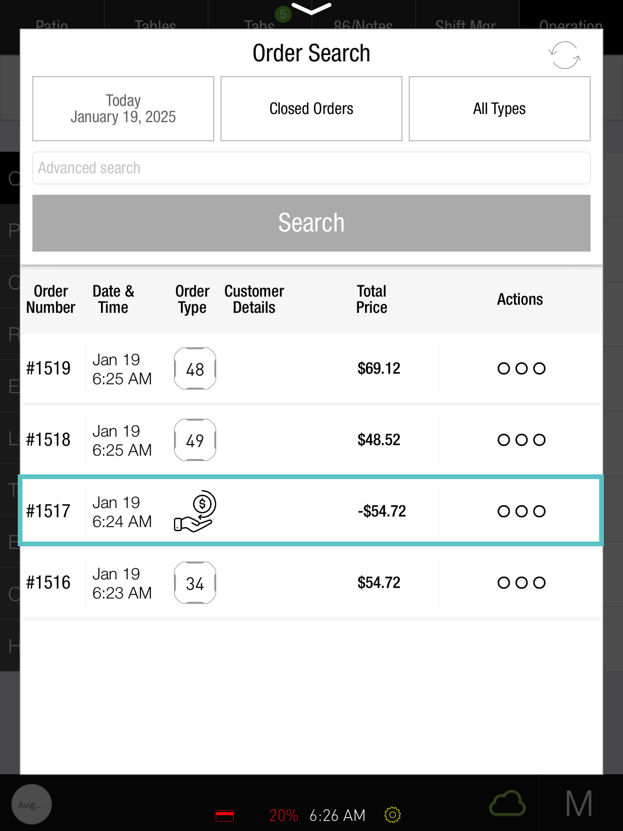Viewport: 623px width, 831px height.
Task: Click the refresh icon in Order Search
Action: [564, 55]
